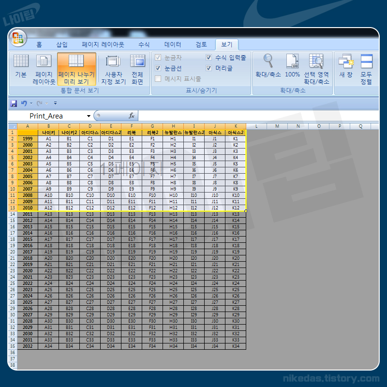Screen dimensions: 387x387
Task: Toggle the Gridlines (눈금선) checkbox
Action: (158, 68)
